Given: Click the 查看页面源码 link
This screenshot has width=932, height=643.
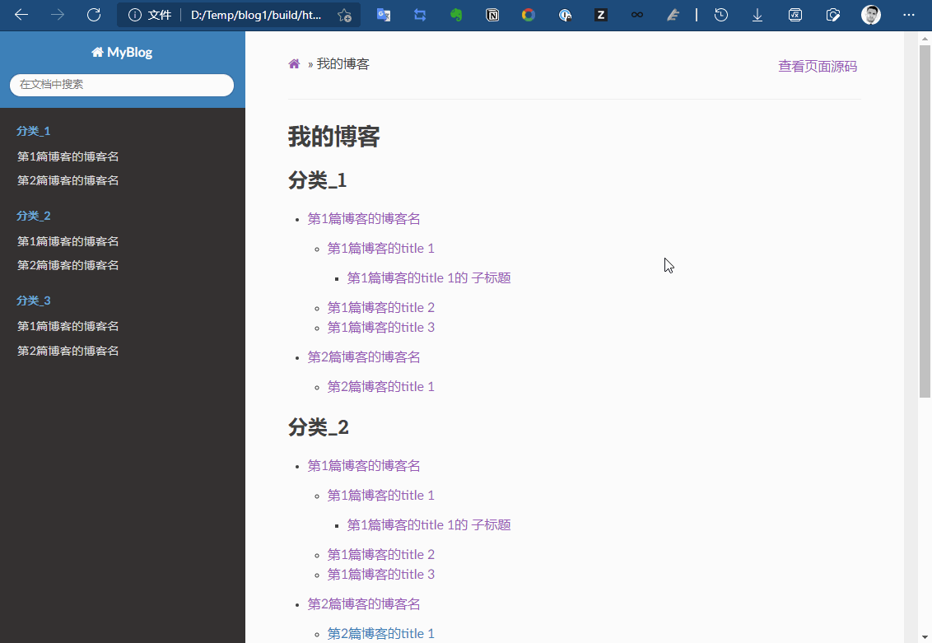Looking at the screenshot, I should pos(818,67).
